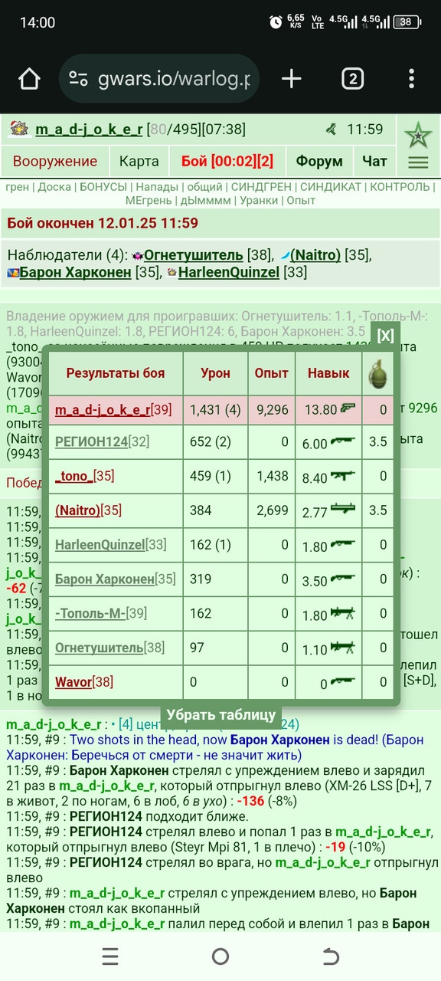Image resolution: width=441 pixels, height=981 pixels.
Task: Click the СИНДИКАТ shortcut link
Action: tap(329, 186)
